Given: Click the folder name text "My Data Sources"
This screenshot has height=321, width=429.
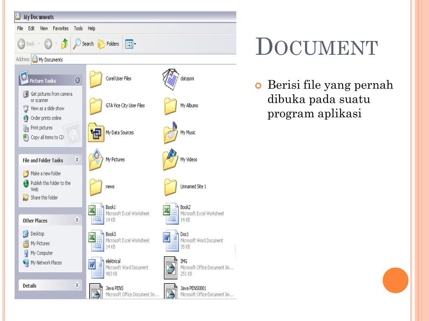Looking at the screenshot, I should 119,132.
